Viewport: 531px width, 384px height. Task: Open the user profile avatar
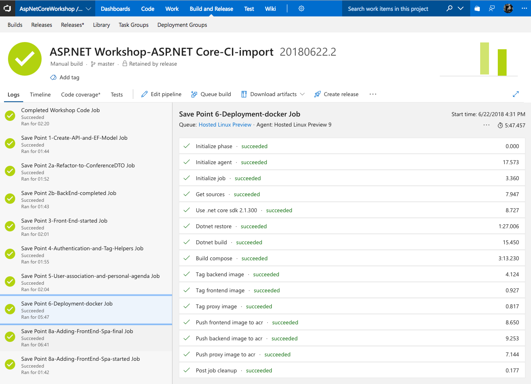coord(508,8)
